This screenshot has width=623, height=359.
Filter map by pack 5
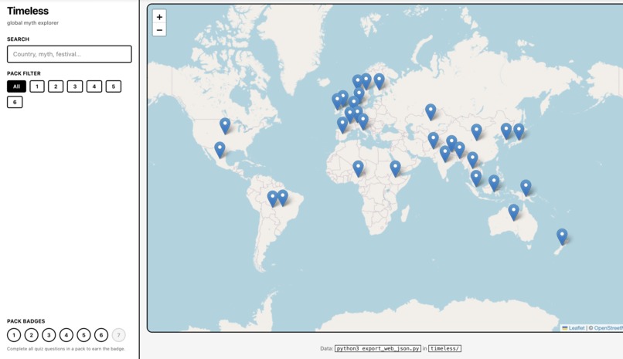pos(113,86)
